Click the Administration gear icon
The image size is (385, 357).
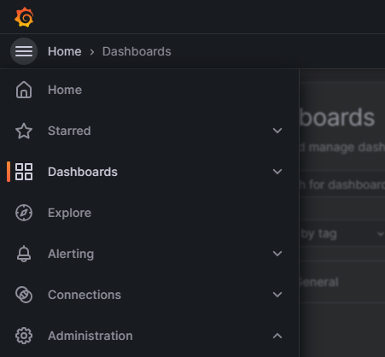point(24,336)
